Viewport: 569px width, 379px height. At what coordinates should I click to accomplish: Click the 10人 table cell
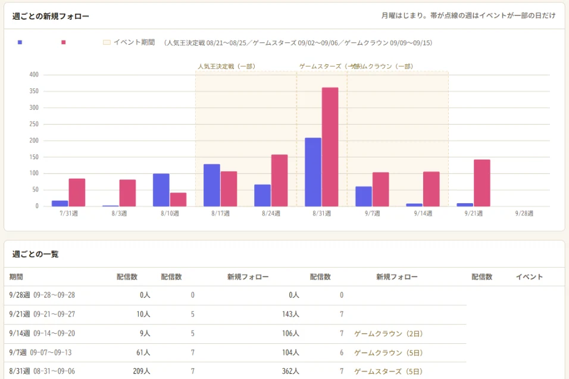(143, 314)
